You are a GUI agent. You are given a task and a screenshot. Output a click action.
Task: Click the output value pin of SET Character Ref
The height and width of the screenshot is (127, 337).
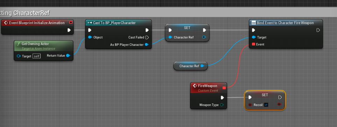pyautogui.click(x=204, y=37)
